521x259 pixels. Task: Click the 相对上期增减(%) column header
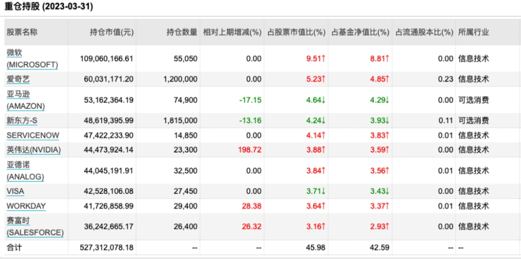coord(232,32)
